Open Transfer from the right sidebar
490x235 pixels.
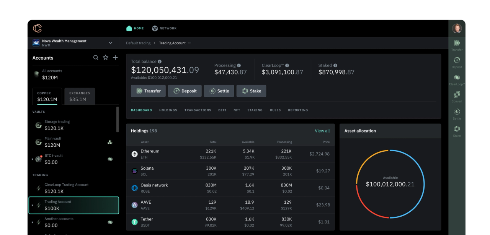click(x=457, y=44)
